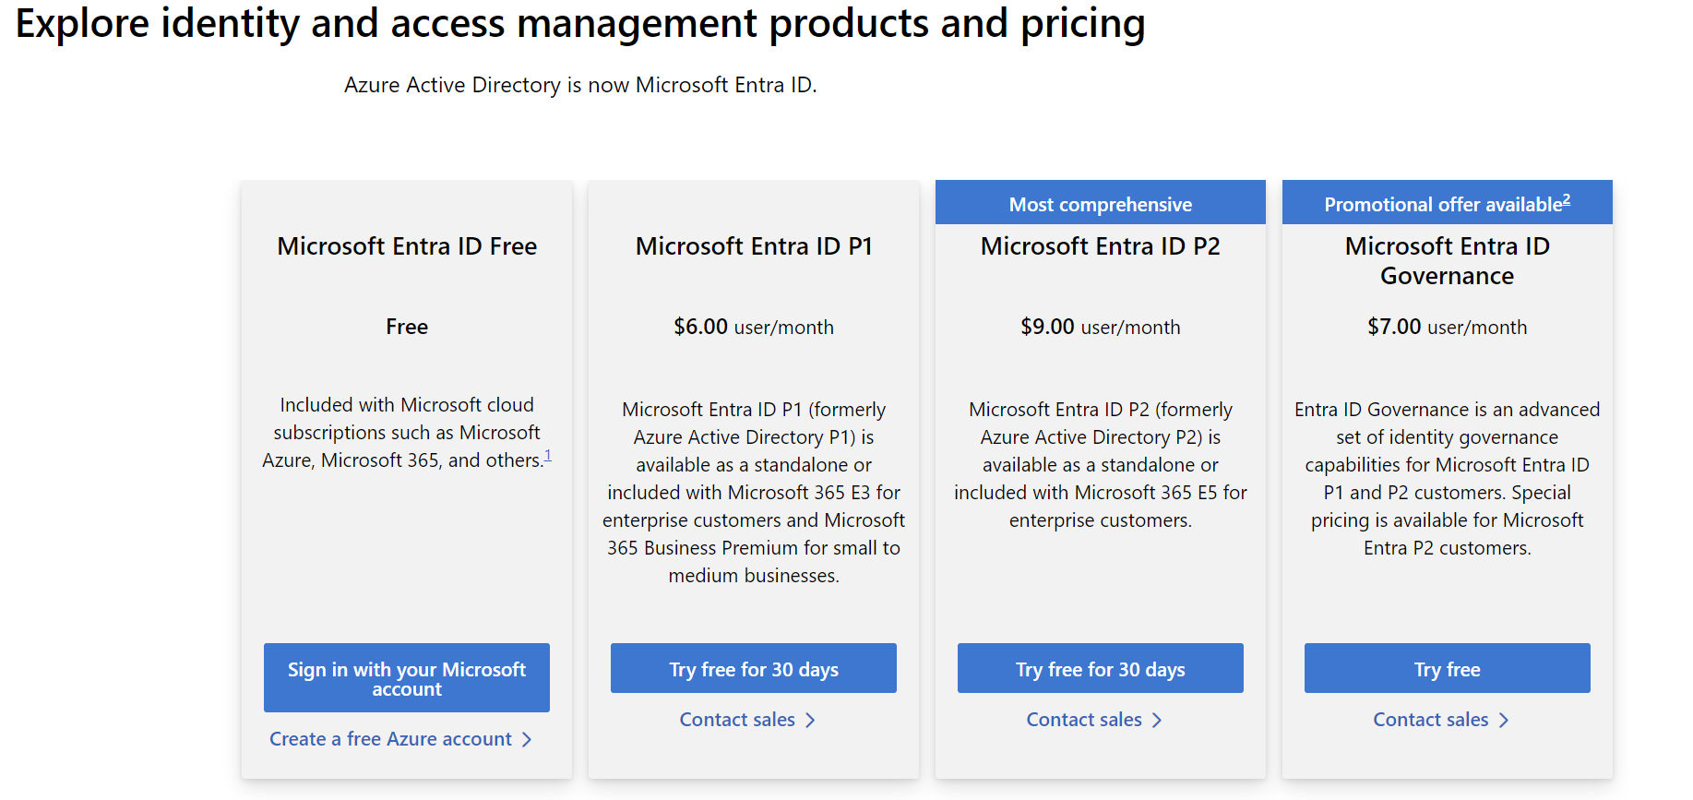Click chevron beside Contact sales in P1 card

point(810,720)
